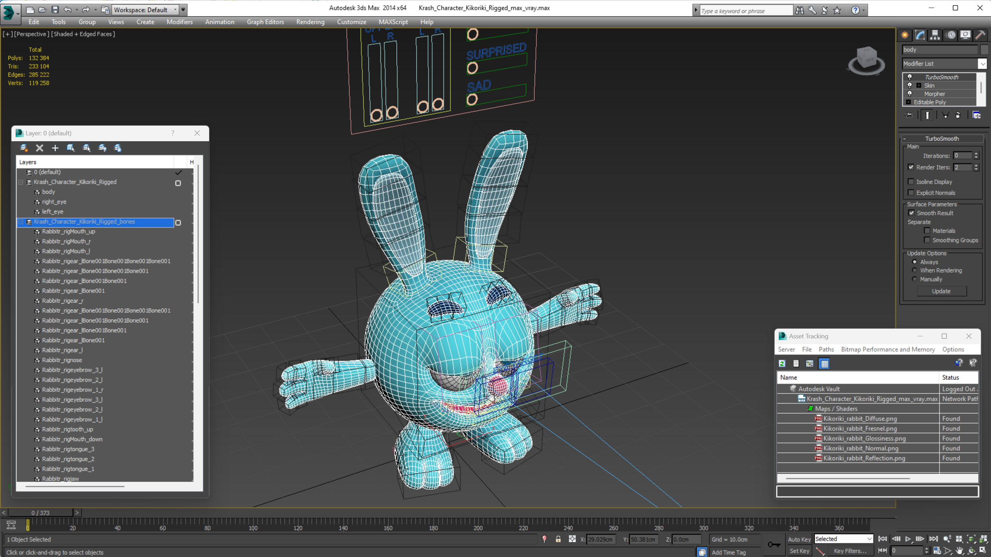Expand the Editable Poly sub-objects

point(908,102)
